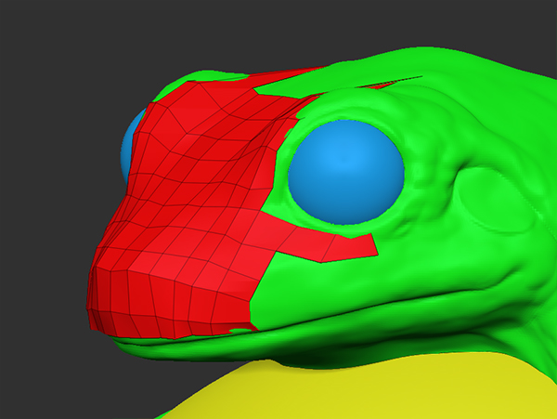Click the small red fragment at the jaw boundary
Viewport: 557px width, 419px height.
(x=241, y=328)
